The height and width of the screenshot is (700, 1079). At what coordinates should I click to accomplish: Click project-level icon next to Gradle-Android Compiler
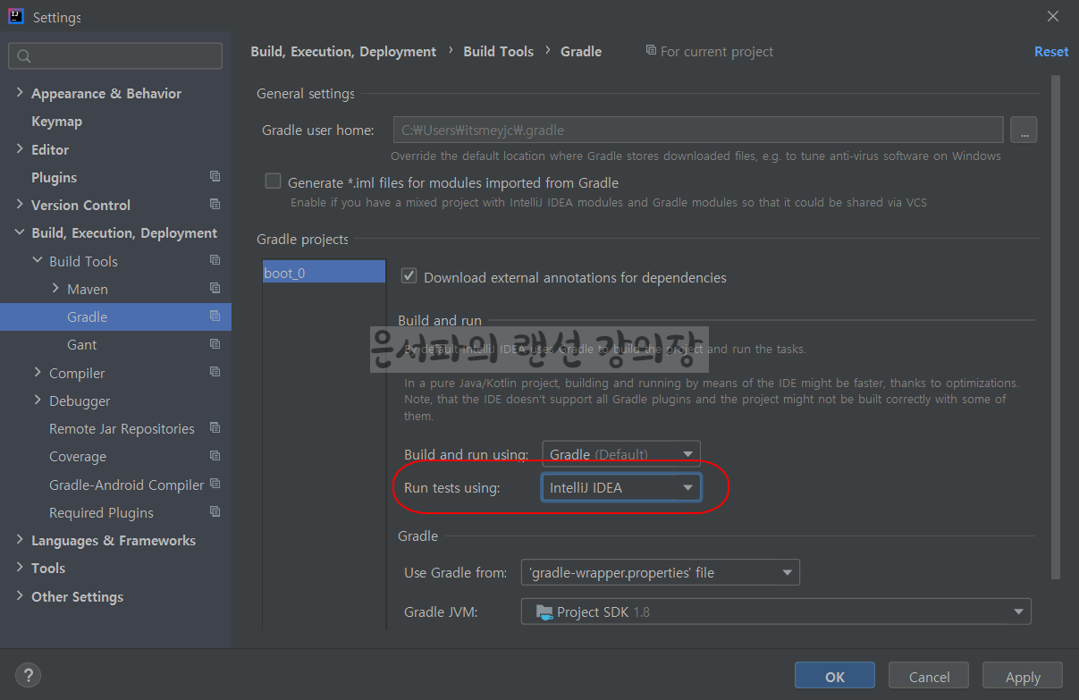click(x=215, y=484)
